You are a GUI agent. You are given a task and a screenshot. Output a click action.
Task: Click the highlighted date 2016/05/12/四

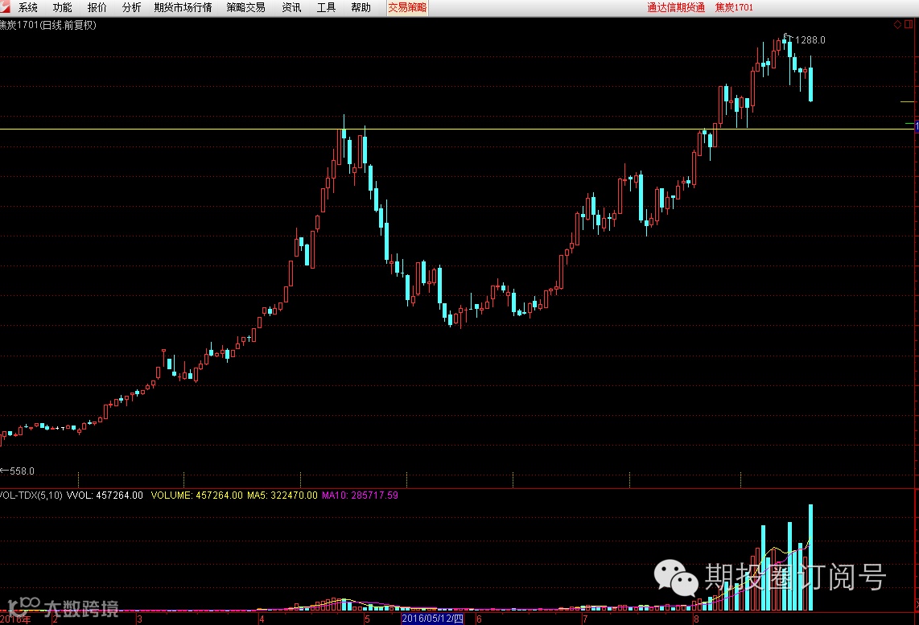pyautogui.click(x=432, y=619)
